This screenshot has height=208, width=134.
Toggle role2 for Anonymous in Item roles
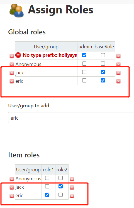60,178
